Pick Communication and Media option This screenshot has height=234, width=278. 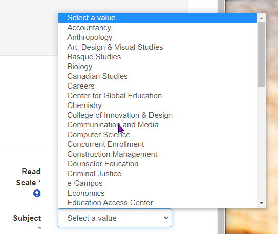158,125
